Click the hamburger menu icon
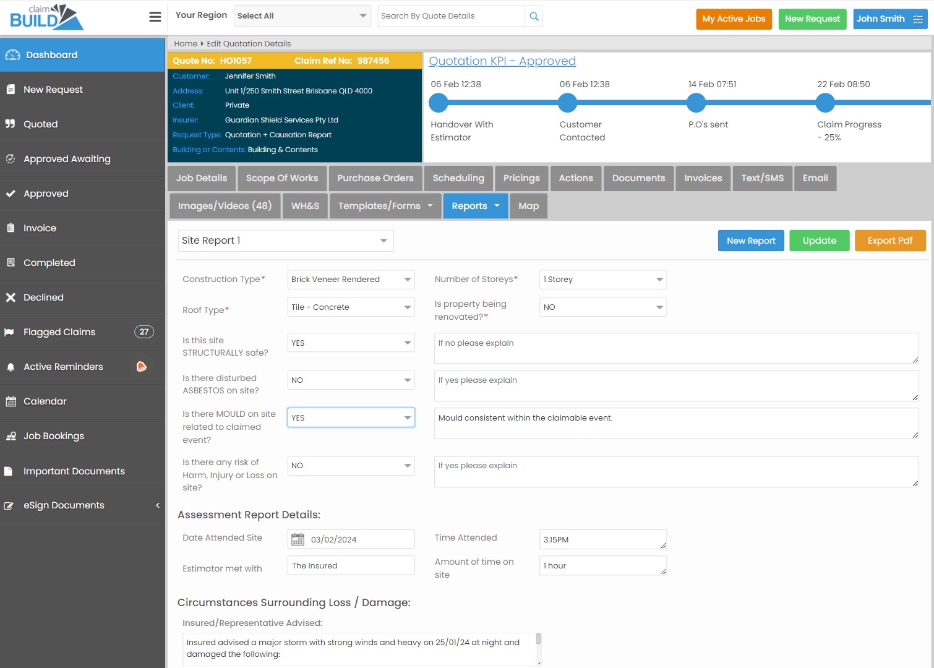Viewport: 934px width, 668px height. click(x=155, y=17)
